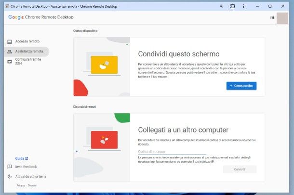This screenshot has width=294, height=195.
Task: Click the Collegati a un altro computer heading
Action: pos(183,130)
